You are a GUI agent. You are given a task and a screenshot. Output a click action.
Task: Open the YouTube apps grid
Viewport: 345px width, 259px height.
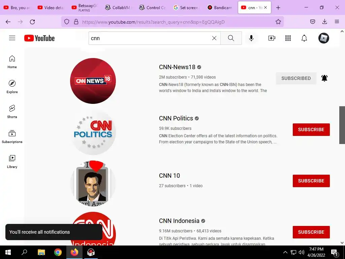pyautogui.click(x=288, y=38)
